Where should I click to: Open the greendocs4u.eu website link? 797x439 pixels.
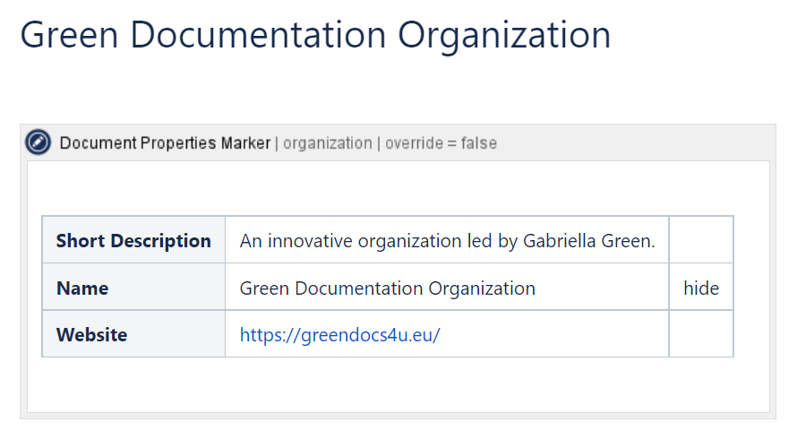tap(339, 335)
